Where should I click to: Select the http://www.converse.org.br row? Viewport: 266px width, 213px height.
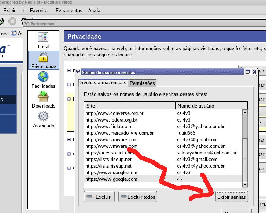163,113
